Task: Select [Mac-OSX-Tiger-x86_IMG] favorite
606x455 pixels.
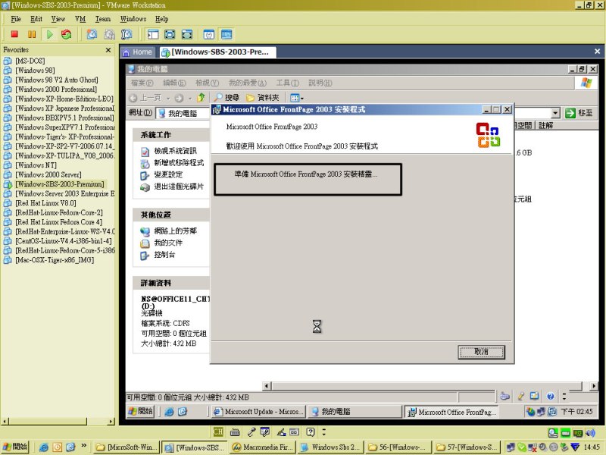Action: tap(55, 260)
